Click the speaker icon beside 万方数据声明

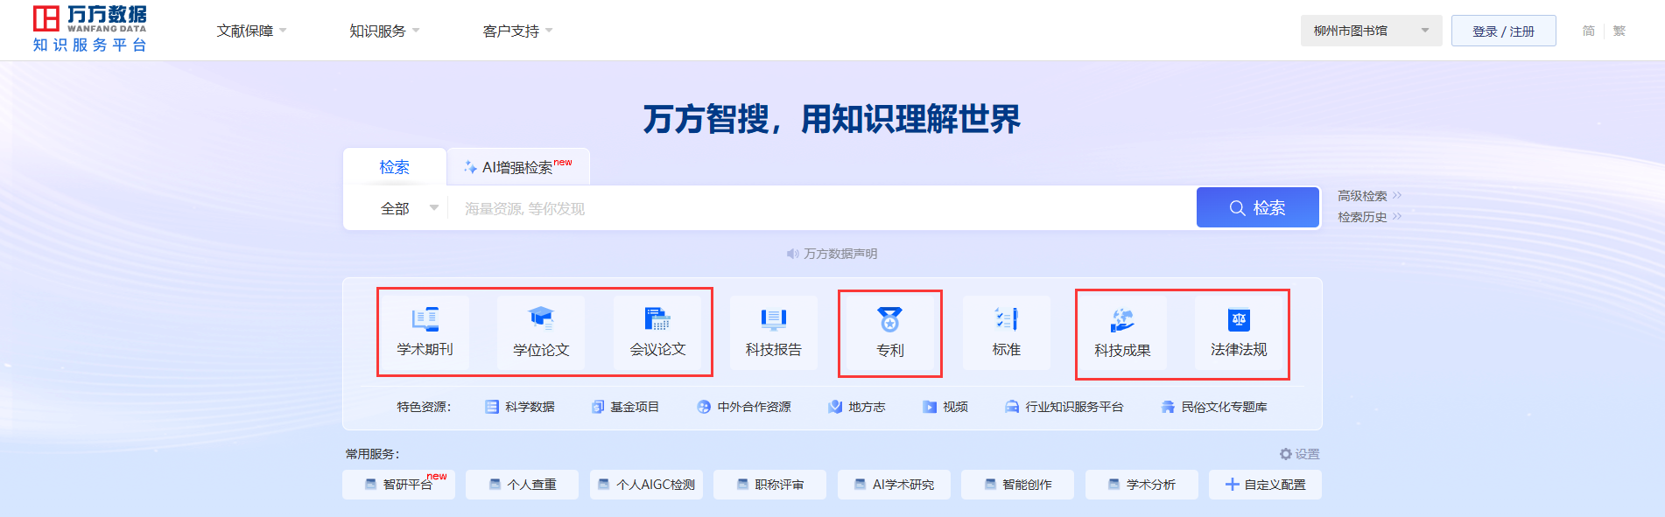pyautogui.click(x=792, y=254)
